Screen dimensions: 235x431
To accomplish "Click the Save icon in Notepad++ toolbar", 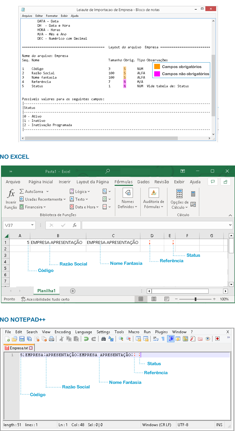I will [x=22, y=339].
